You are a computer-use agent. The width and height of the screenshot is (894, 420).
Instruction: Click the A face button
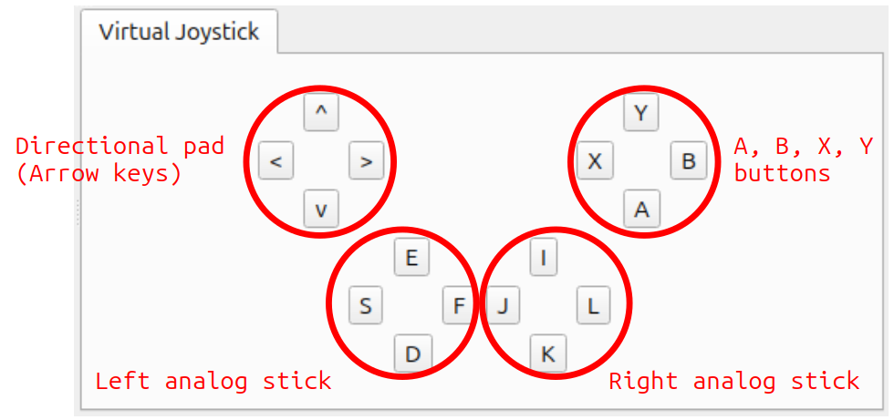coord(641,210)
